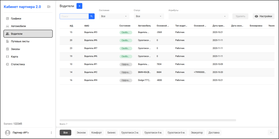
Task: Click the Свобо... status badge for Водитель №3
Action: point(126,32)
